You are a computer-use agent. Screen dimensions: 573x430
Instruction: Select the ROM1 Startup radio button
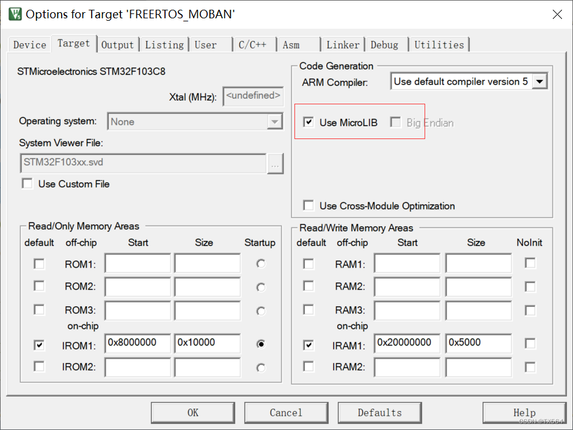261,263
